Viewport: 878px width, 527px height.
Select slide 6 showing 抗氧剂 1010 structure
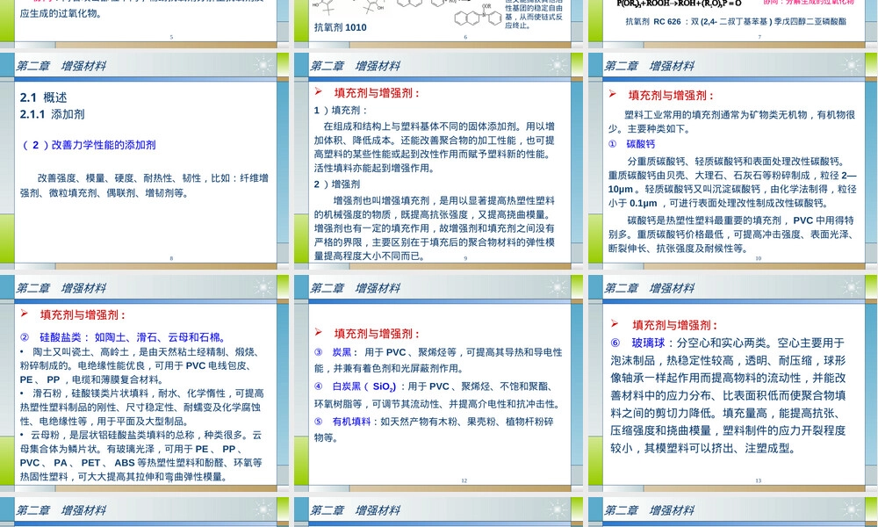[x=438, y=24]
